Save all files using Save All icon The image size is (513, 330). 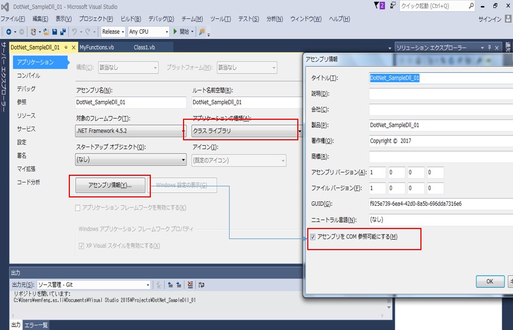(x=62, y=32)
